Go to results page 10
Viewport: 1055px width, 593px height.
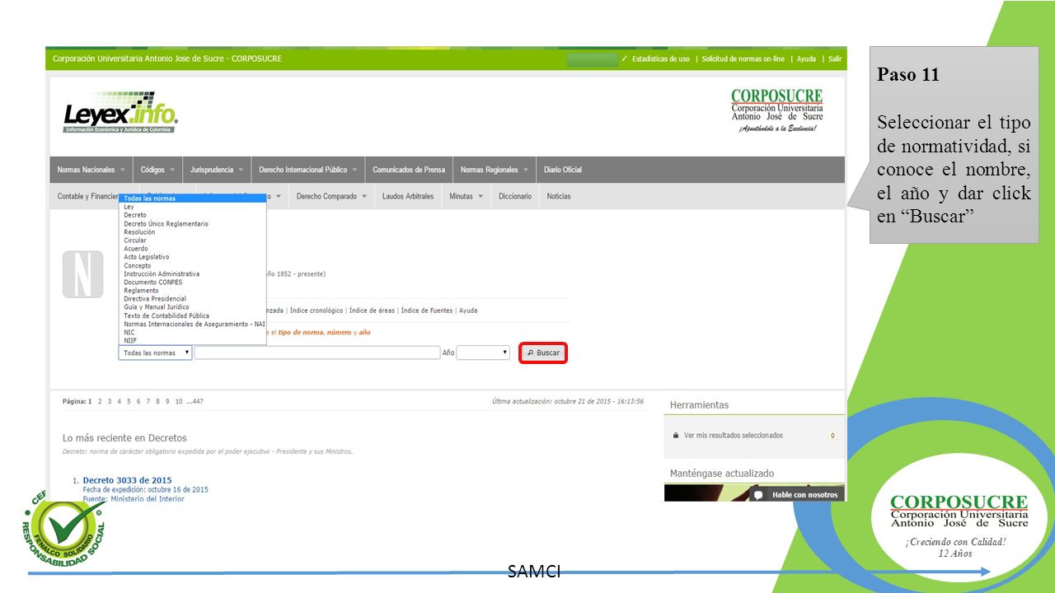(179, 401)
